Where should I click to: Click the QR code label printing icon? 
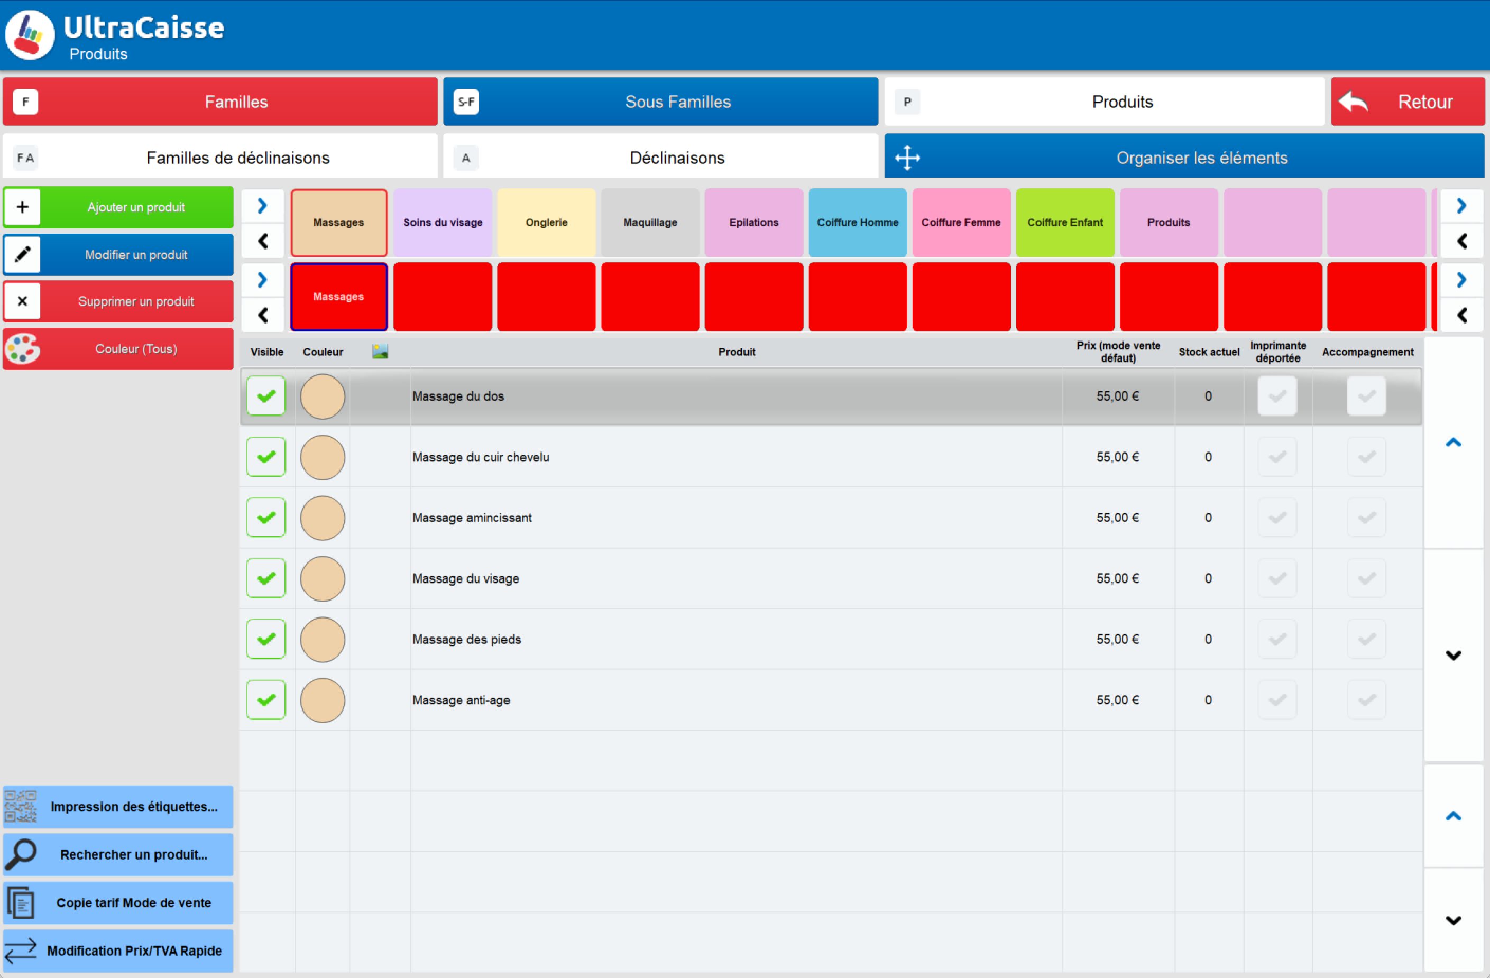21,806
